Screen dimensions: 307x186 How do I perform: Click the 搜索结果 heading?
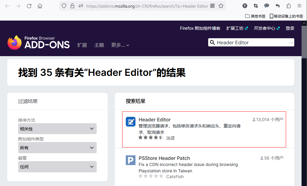pos(135,101)
